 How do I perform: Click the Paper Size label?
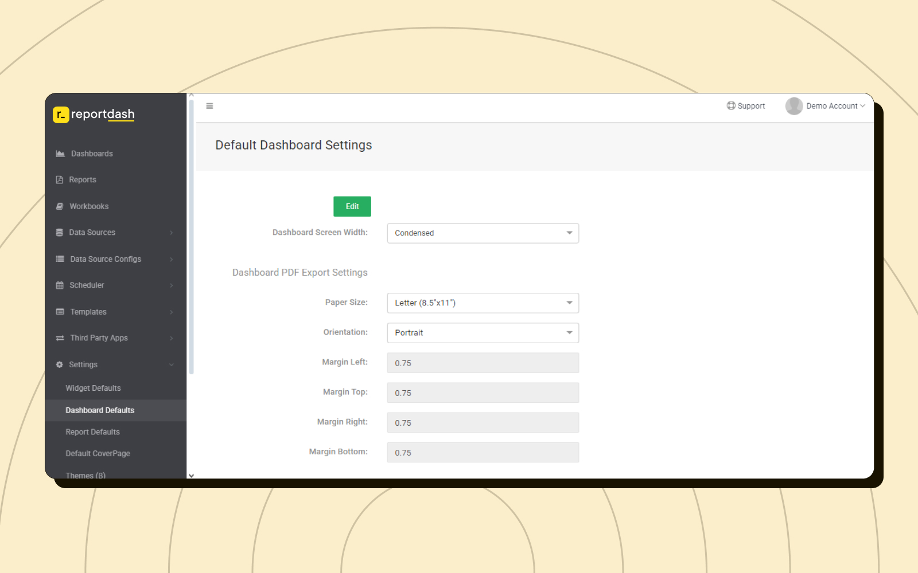pyautogui.click(x=347, y=303)
